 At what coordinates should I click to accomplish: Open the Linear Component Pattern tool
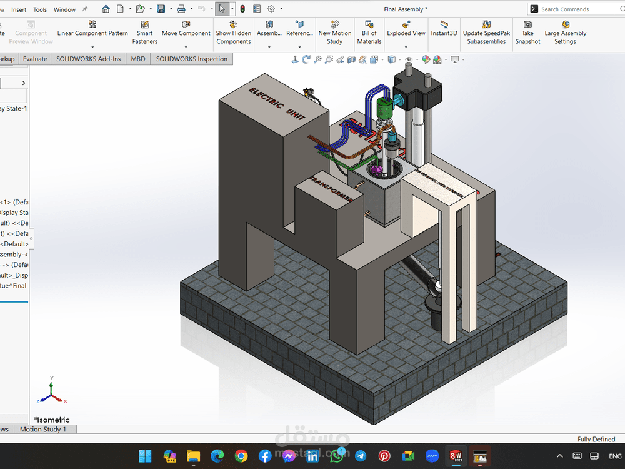pyautogui.click(x=92, y=29)
